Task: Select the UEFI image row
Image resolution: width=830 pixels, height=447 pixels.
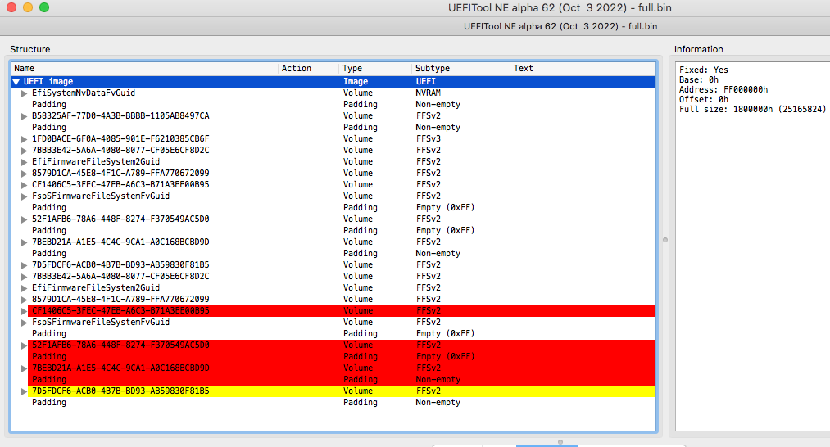Action: point(333,82)
